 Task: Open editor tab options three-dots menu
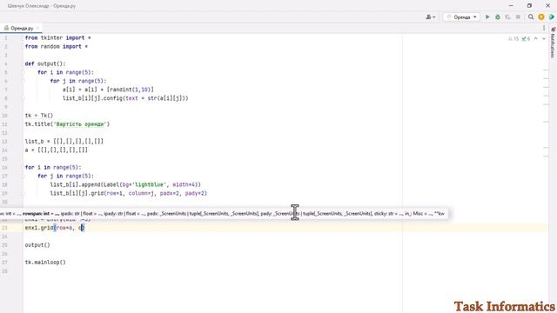pos(544,28)
